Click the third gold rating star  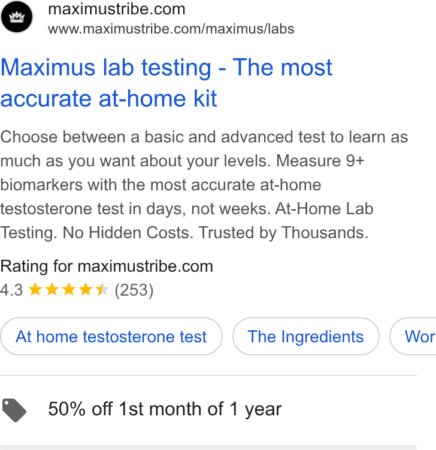[x=69, y=289]
